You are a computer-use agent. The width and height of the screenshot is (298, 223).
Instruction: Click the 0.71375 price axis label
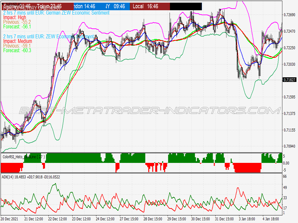click(x=289, y=114)
